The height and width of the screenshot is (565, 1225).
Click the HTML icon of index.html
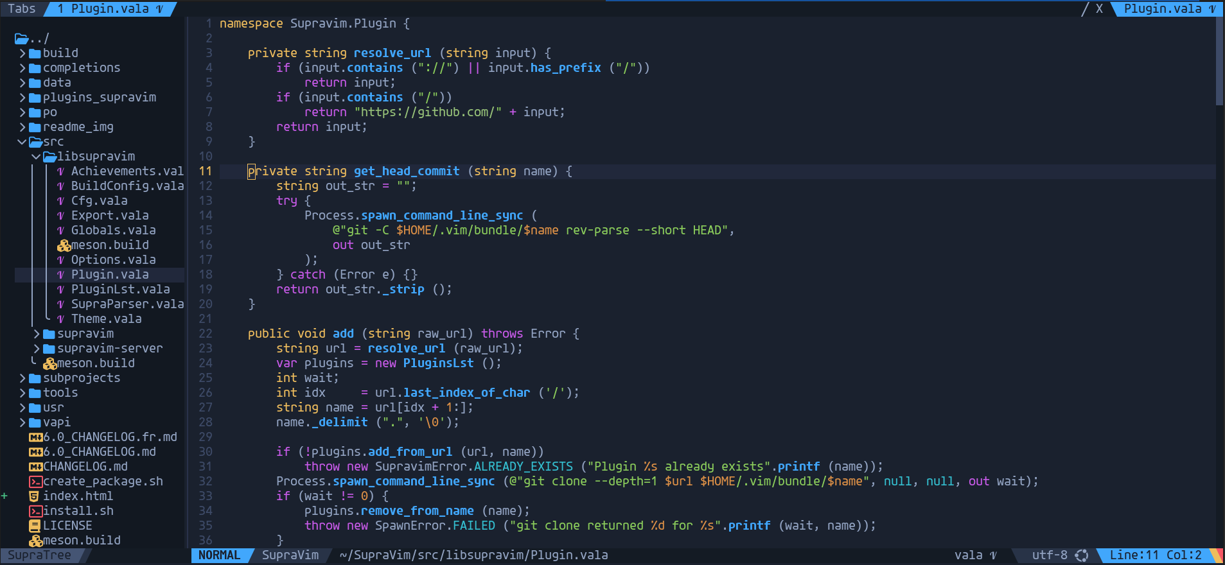click(x=34, y=496)
